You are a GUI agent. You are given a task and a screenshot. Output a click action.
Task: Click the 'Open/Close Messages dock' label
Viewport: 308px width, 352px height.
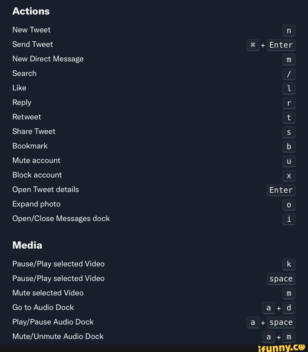[61, 218]
